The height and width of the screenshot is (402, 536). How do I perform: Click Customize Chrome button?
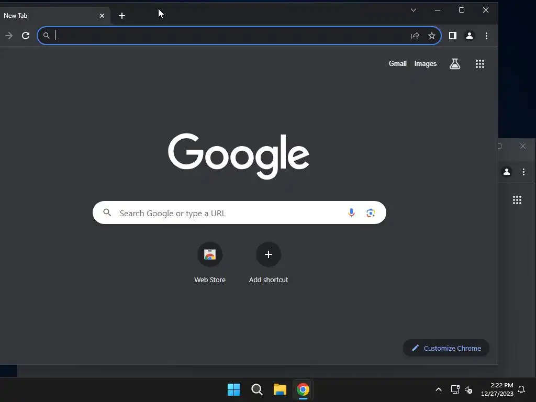click(x=446, y=348)
